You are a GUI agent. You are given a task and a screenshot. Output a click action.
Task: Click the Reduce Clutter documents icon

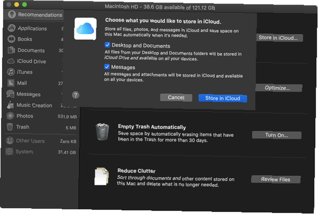coord(101,176)
